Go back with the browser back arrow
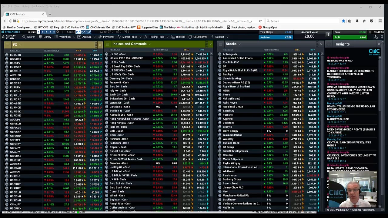Screen dimensions: 388x218 coord(5,21)
